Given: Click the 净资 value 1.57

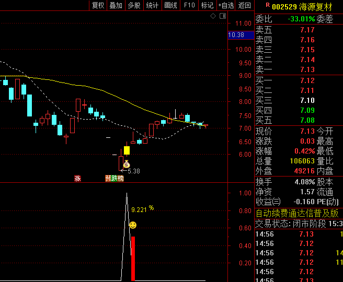Looking at the screenshot, I should pyautogui.click(x=307, y=192).
